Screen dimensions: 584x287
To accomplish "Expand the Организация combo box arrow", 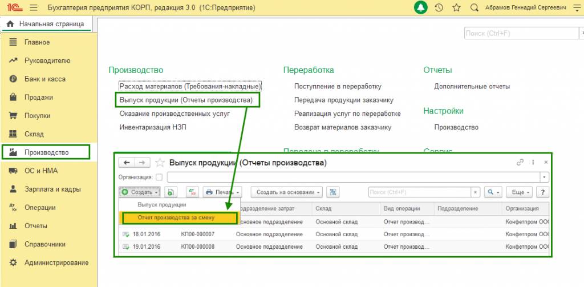I will 545,177.
